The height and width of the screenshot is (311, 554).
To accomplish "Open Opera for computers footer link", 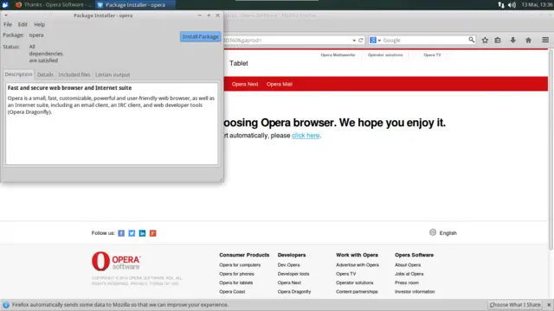I will coord(240,265).
